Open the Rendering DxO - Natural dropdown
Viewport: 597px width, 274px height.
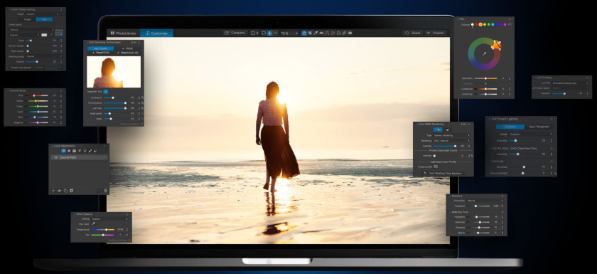pos(452,141)
